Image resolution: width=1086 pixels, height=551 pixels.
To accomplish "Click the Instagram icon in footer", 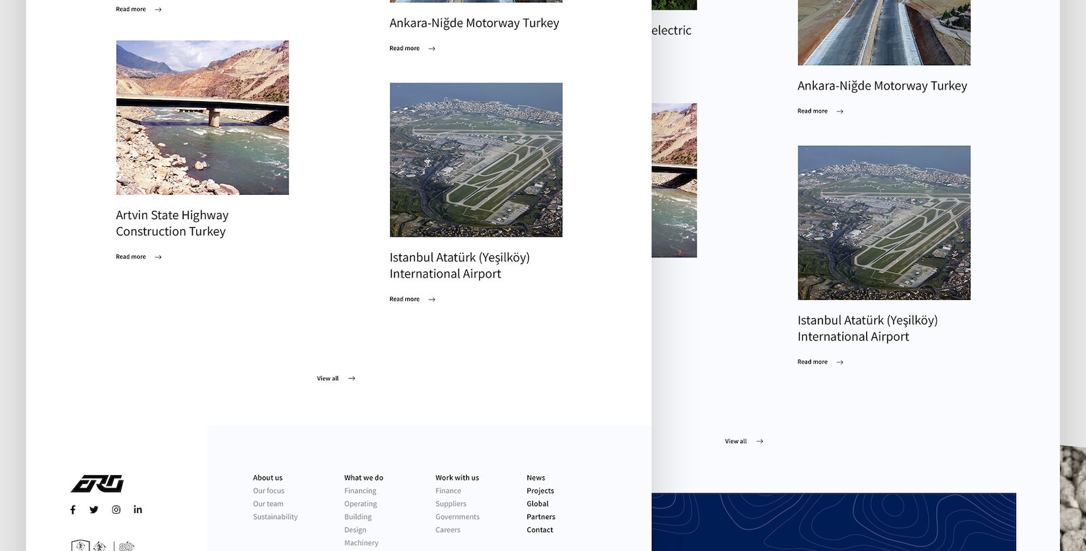I will pyautogui.click(x=116, y=510).
